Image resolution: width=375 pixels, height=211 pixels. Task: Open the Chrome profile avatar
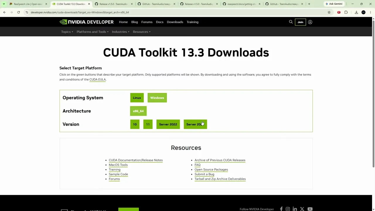(364, 12)
